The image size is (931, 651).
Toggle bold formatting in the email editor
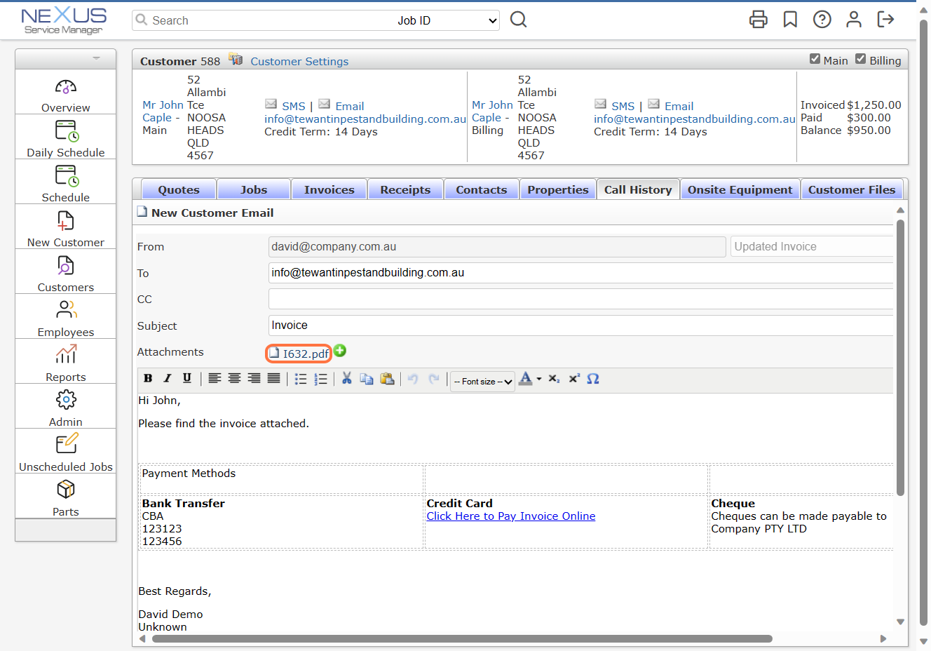pyautogui.click(x=148, y=378)
